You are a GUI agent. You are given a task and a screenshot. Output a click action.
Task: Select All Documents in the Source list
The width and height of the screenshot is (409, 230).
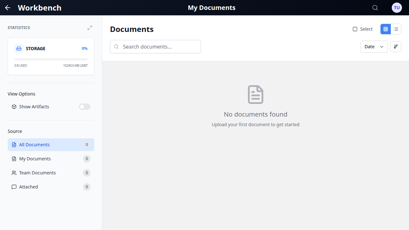click(x=35, y=145)
